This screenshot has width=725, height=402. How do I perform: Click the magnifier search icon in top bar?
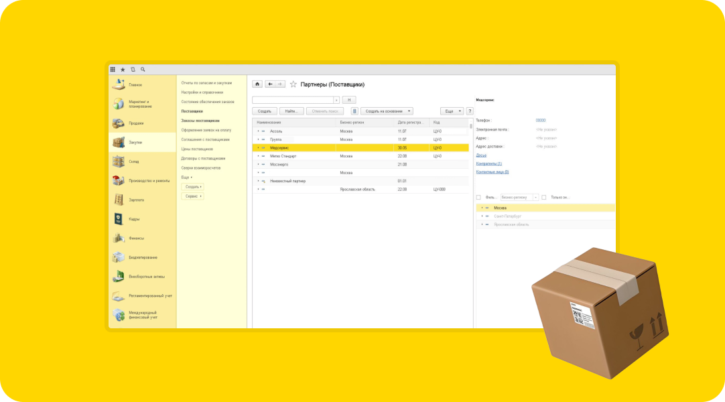click(x=143, y=70)
